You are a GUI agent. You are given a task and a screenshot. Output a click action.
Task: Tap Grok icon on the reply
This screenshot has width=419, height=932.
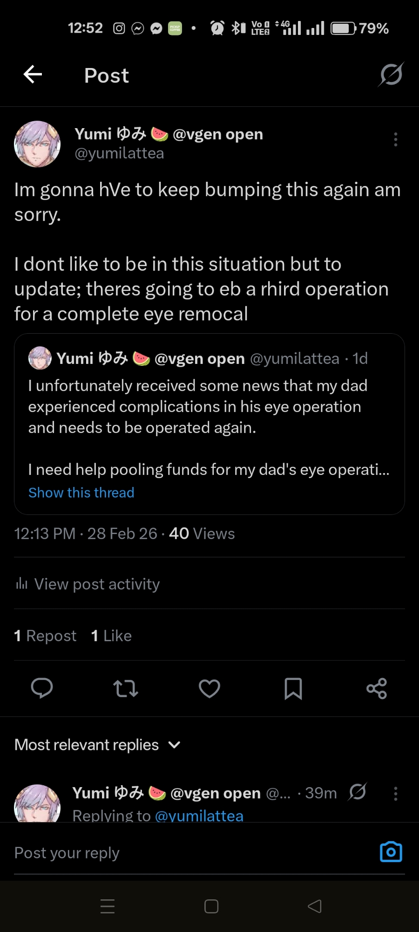358,792
